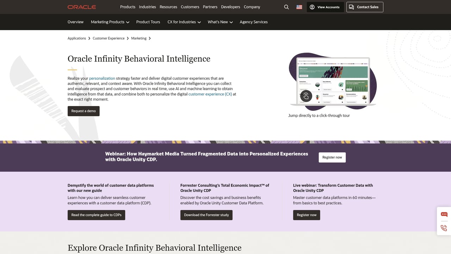Viewport: 451px width, 254px height.
Task: Open country selector via US flag icon
Action: (299, 7)
